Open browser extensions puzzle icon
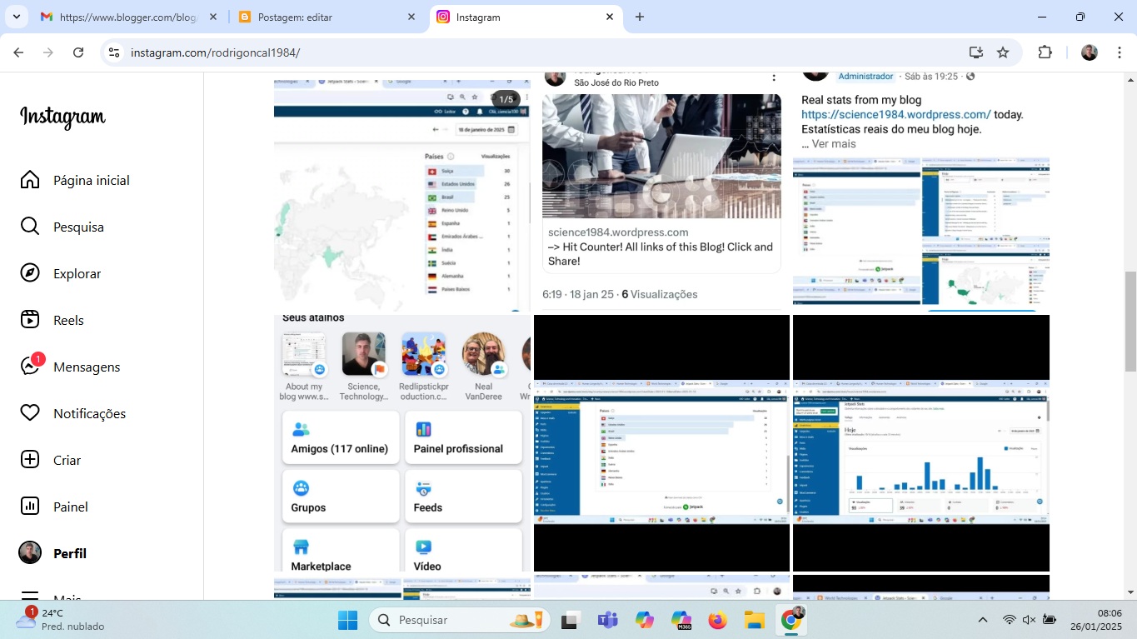Image resolution: width=1137 pixels, height=639 pixels. [x=1045, y=52]
